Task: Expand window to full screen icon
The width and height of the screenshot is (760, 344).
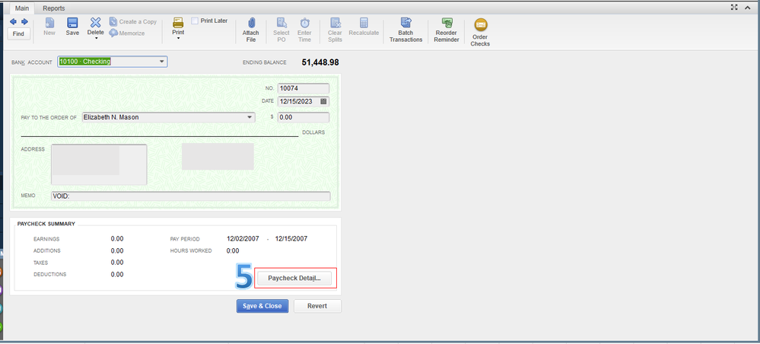Action: pyautogui.click(x=734, y=8)
